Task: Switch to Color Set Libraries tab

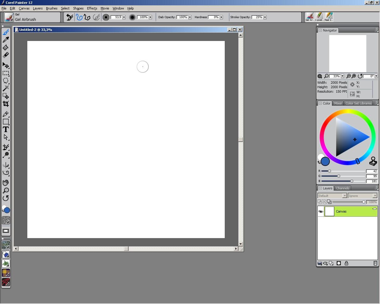Action: point(359,103)
